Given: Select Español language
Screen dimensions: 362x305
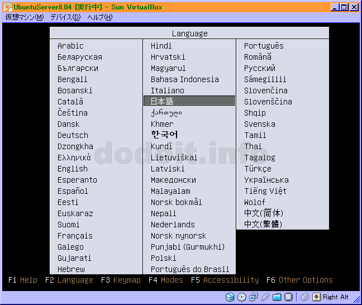Looking at the screenshot, I should (x=73, y=191).
